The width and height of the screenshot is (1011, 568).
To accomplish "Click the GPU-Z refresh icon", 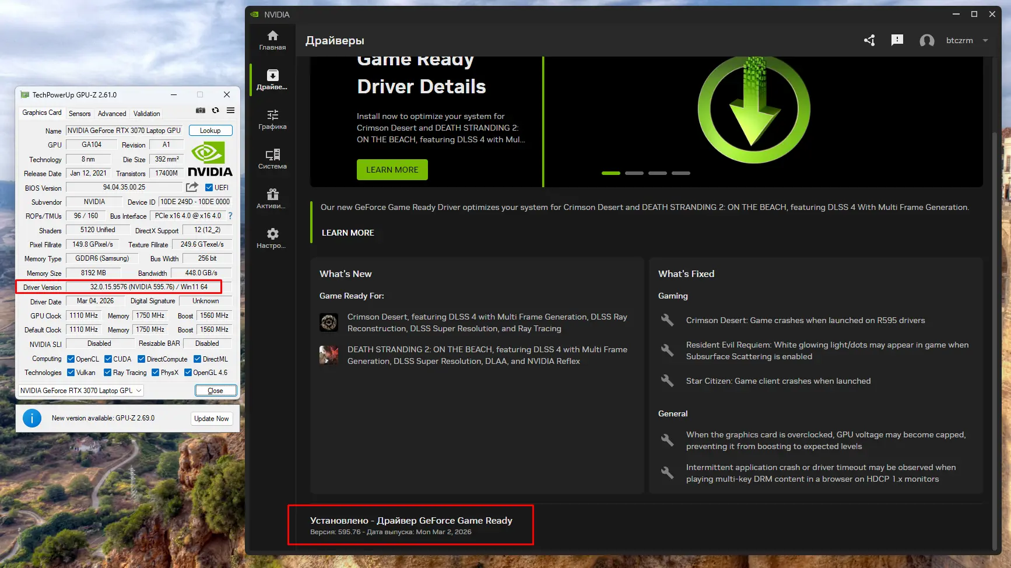I will tap(216, 110).
